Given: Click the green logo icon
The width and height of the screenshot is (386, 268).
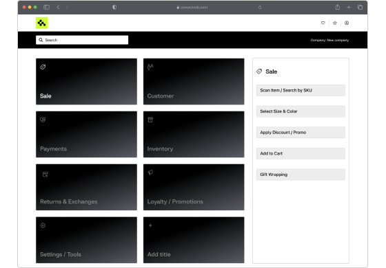Looking at the screenshot, I should (x=41, y=23).
